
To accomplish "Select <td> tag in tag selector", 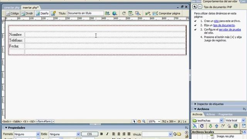I will click(x=32, y=122).
